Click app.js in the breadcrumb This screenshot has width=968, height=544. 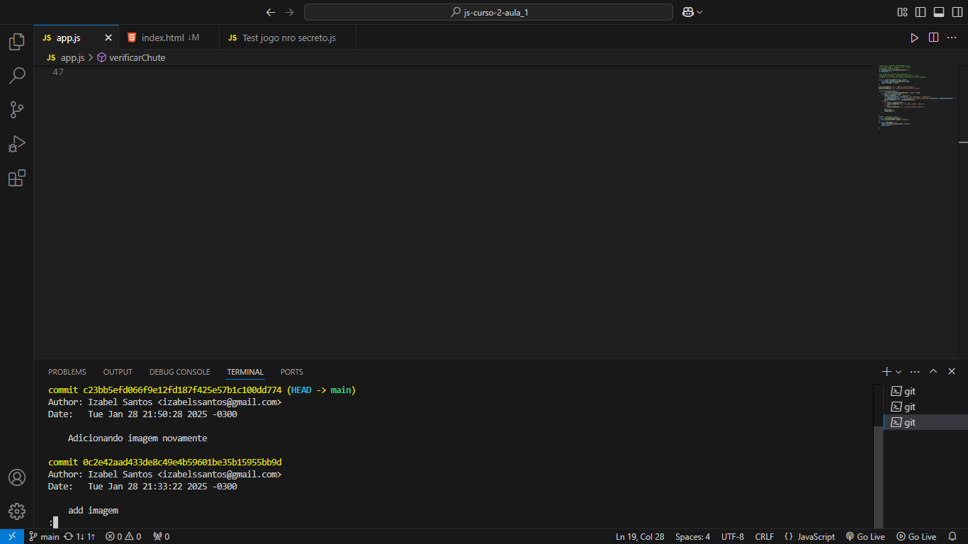pos(72,57)
